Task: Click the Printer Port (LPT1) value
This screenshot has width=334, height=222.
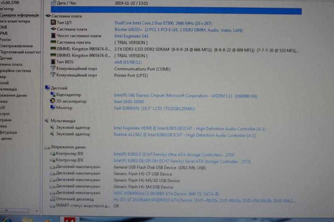Action: point(131,75)
